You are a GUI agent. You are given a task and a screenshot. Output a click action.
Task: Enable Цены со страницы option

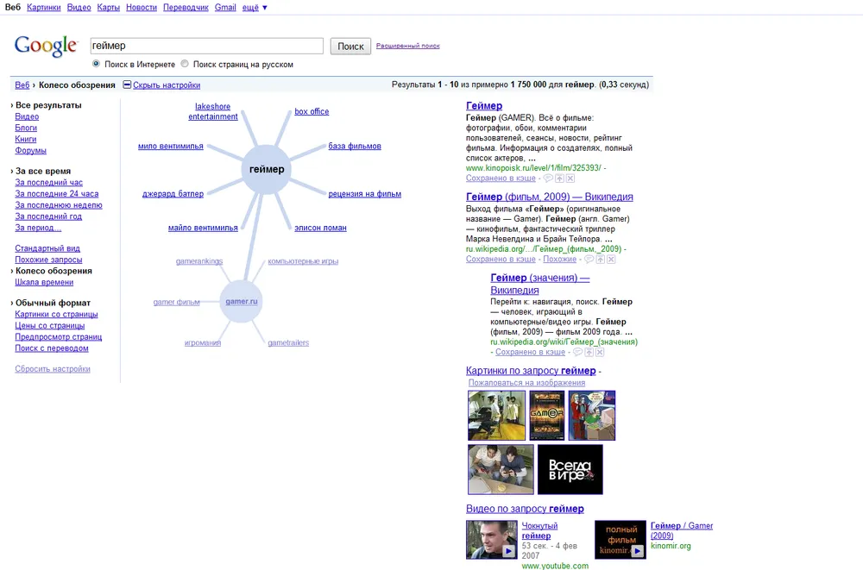pos(49,326)
